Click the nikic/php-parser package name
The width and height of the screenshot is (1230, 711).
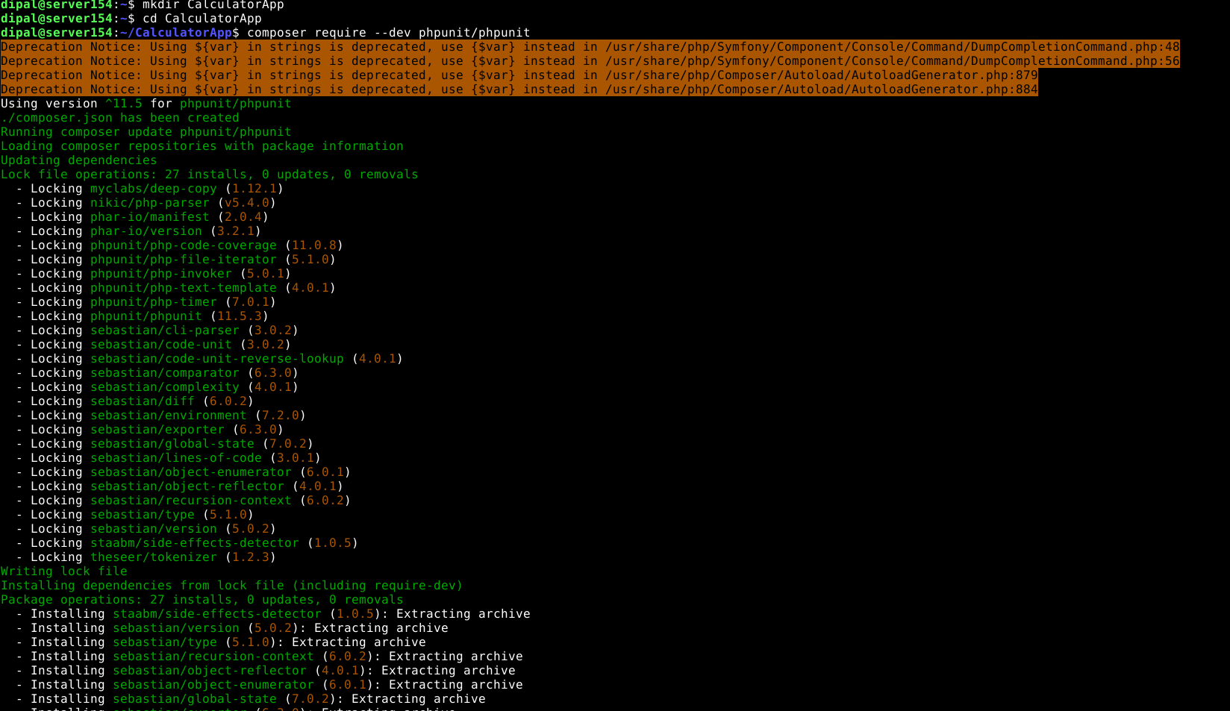149,203
